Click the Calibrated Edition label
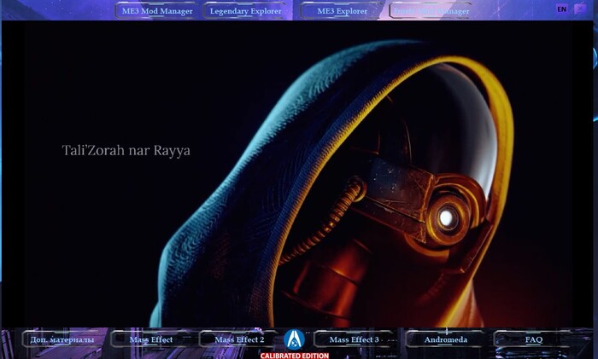This screenshot has height=359, width=598. point(294,356)
